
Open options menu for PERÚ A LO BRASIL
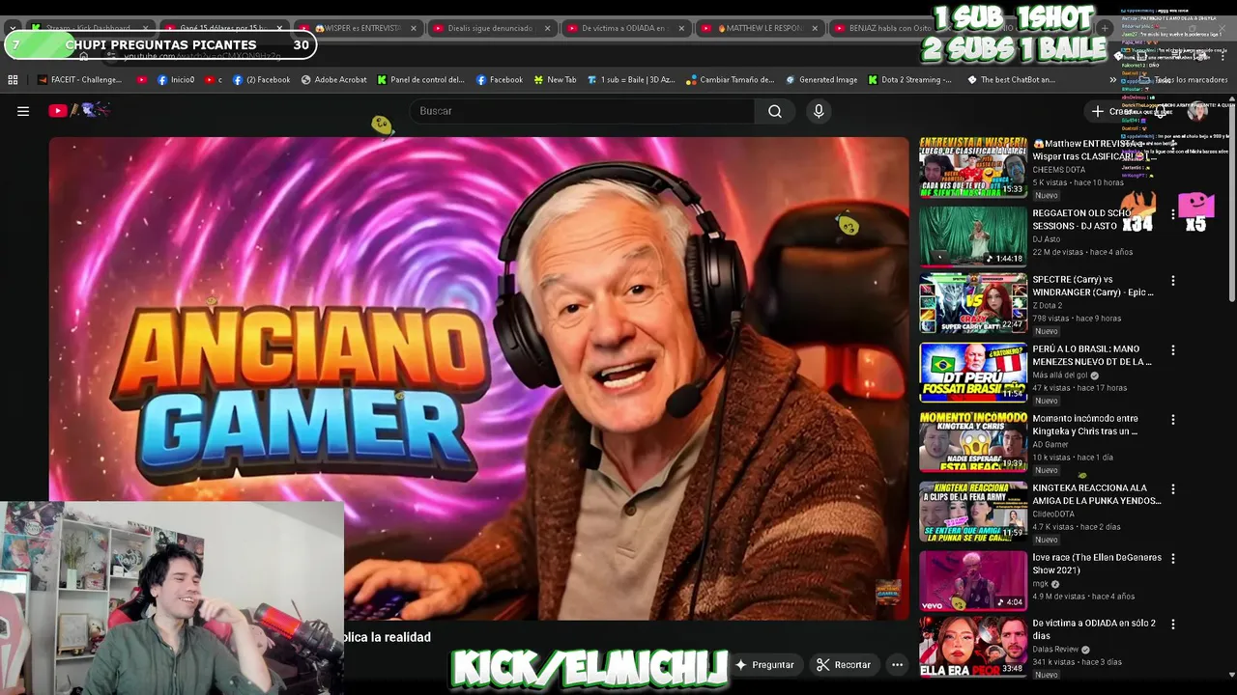[x=1173, y=350]
